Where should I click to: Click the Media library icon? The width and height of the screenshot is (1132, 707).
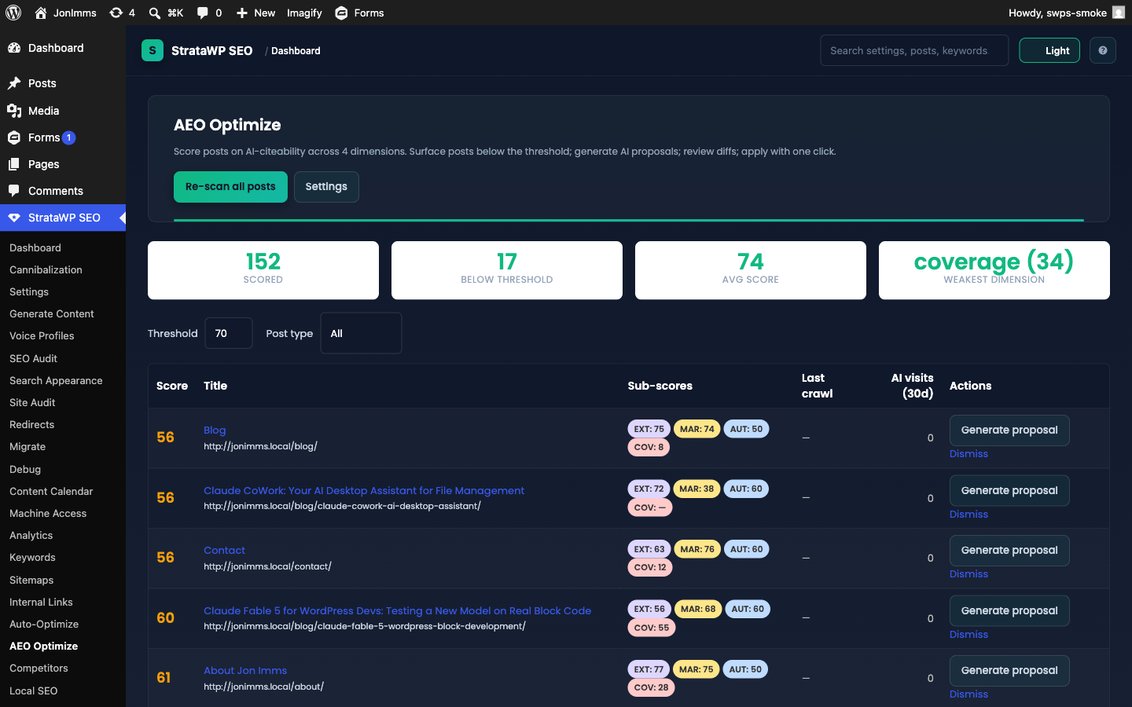pyautogui.click(x=14, y=111)
